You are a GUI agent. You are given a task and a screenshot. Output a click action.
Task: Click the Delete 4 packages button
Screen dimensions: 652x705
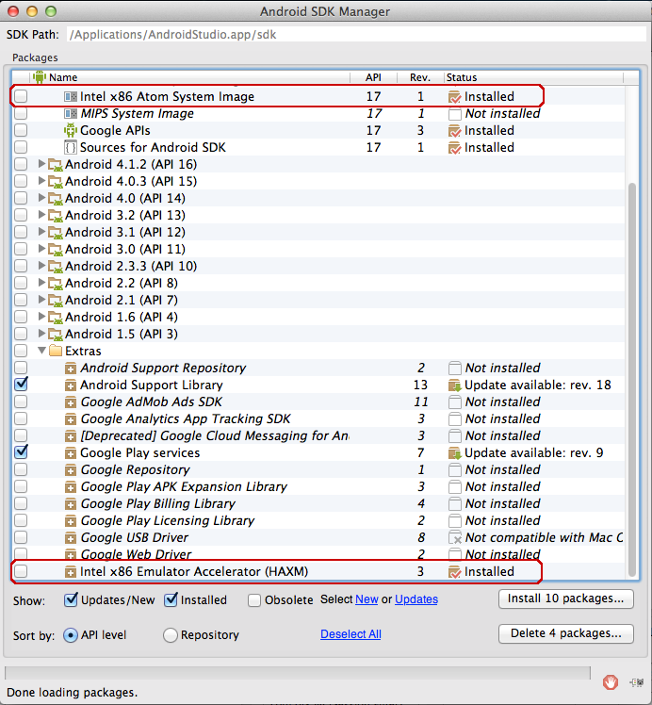[x=565, y=633]
